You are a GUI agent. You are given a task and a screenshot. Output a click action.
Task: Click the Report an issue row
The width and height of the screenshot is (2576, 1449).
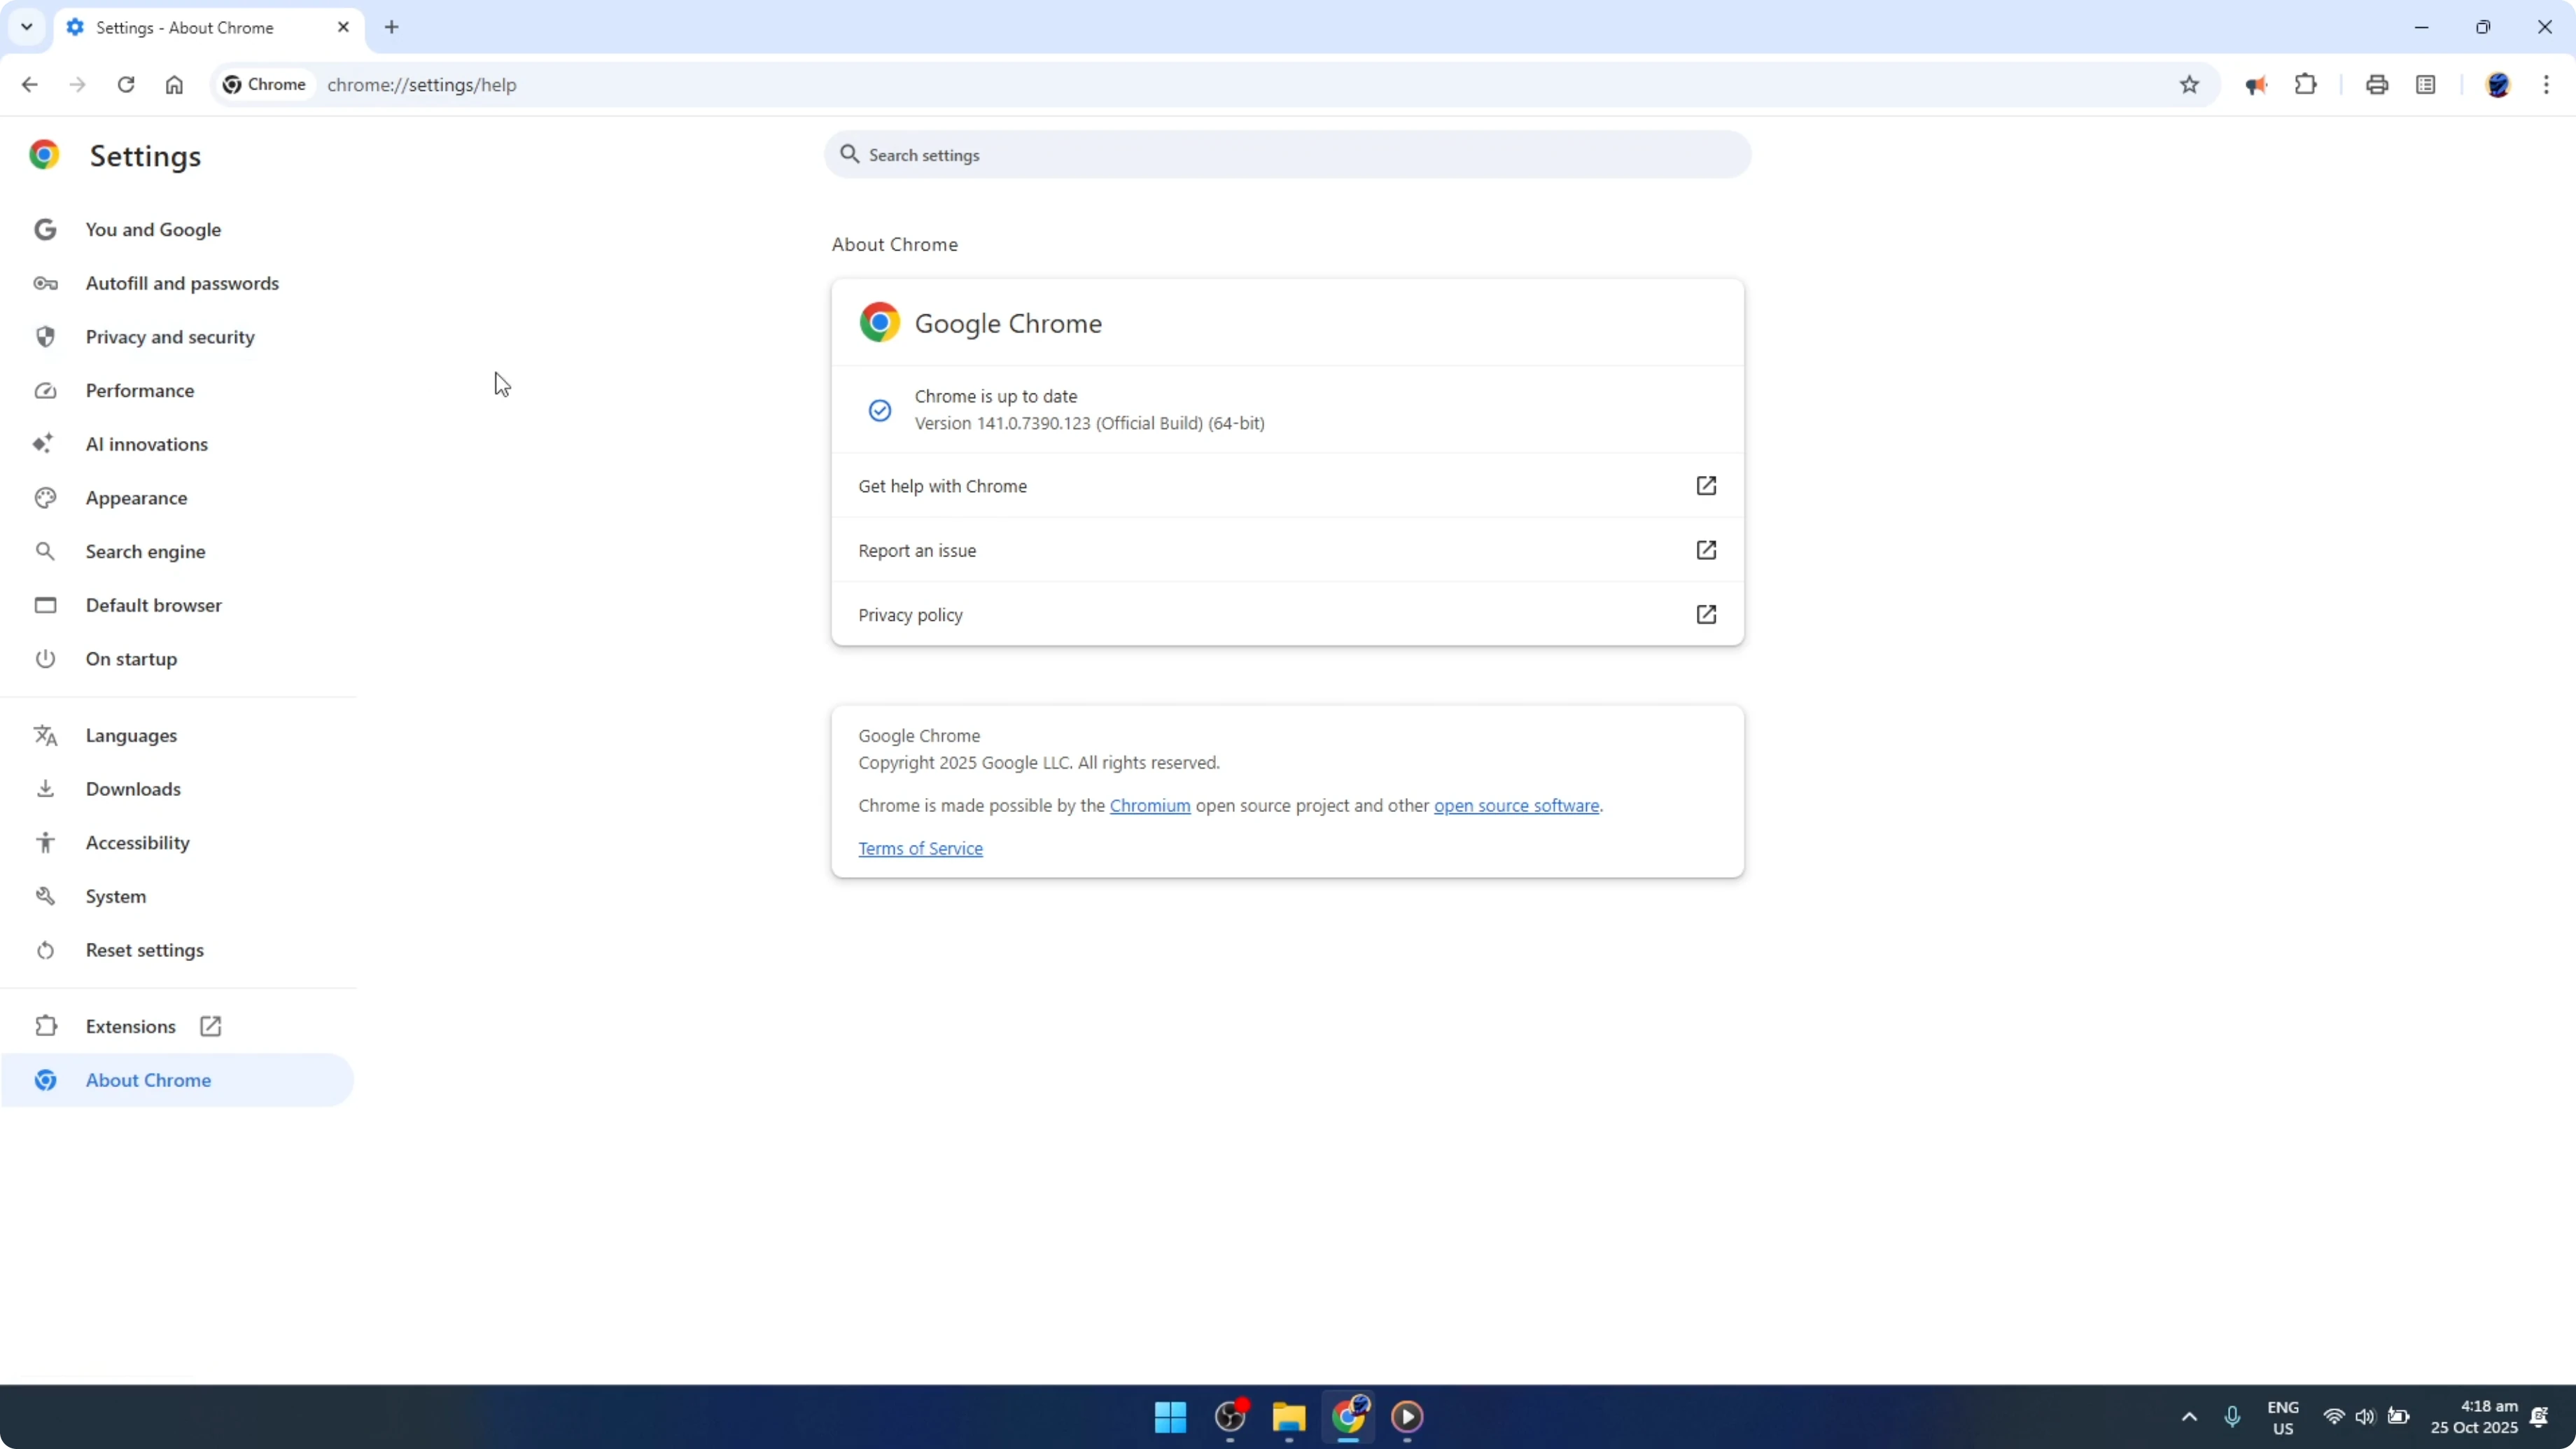[1286, 550]
